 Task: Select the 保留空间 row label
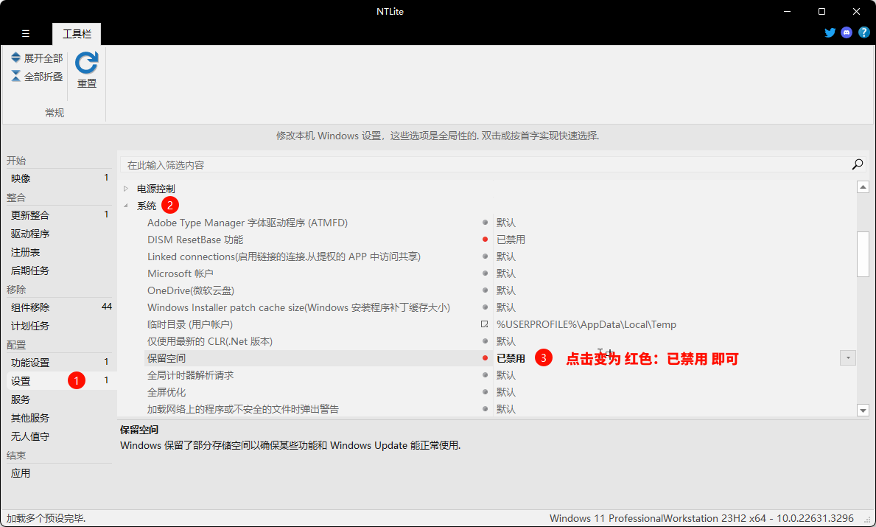[x=167, y=358]
